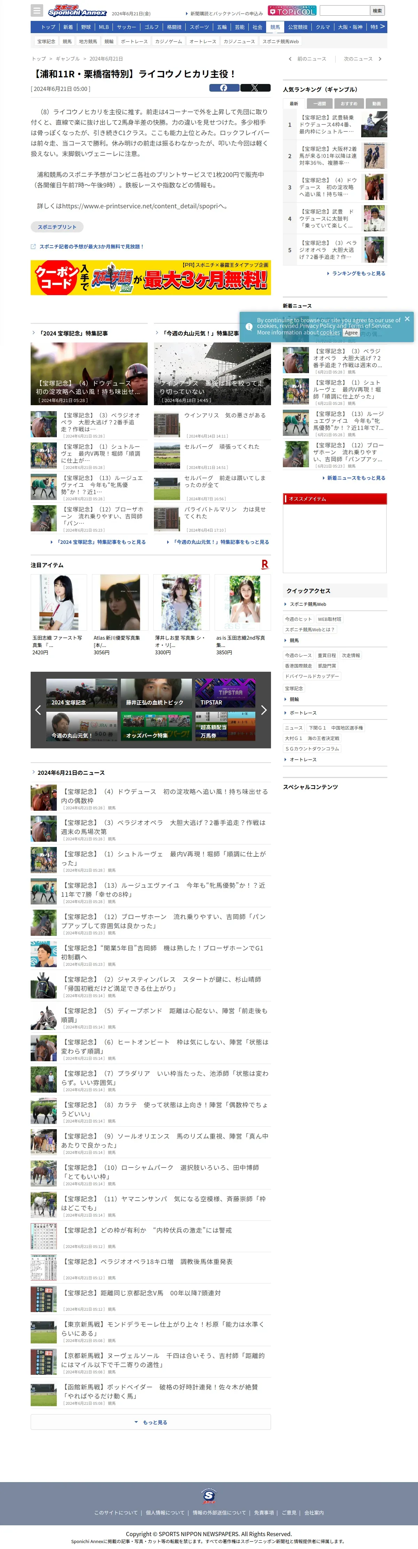Click ＳＧカウントダウンコラム tag
This screenshot has height=1549, width=418.
tap(312, 749)
